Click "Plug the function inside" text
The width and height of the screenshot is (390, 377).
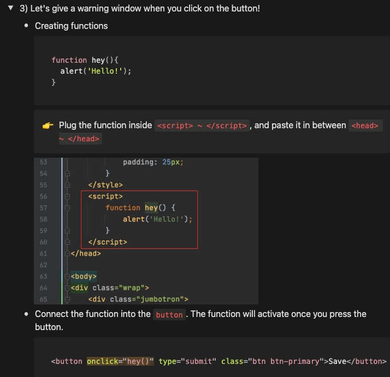coord(105,125)
